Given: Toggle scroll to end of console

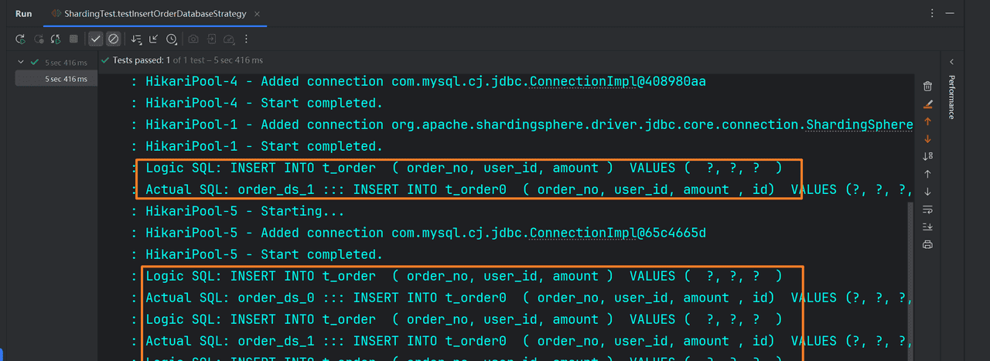Looking at the screenshot, I should pyautogui.click(x=928, y=226).
